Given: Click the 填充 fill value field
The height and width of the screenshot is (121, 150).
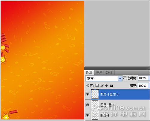Looking at the screenshot, I should [143, 86].
